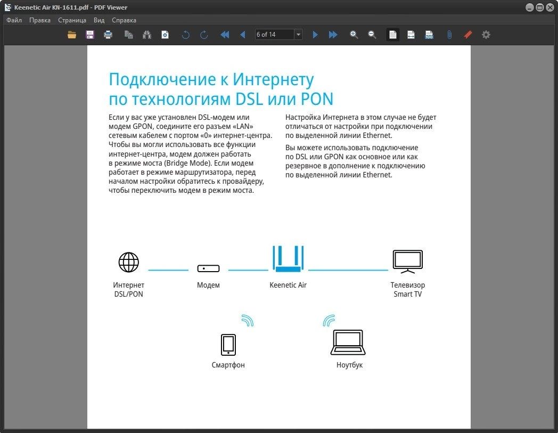Go to the next page
558x433 pixels.
pyautogui.click(x=315, y=35)
